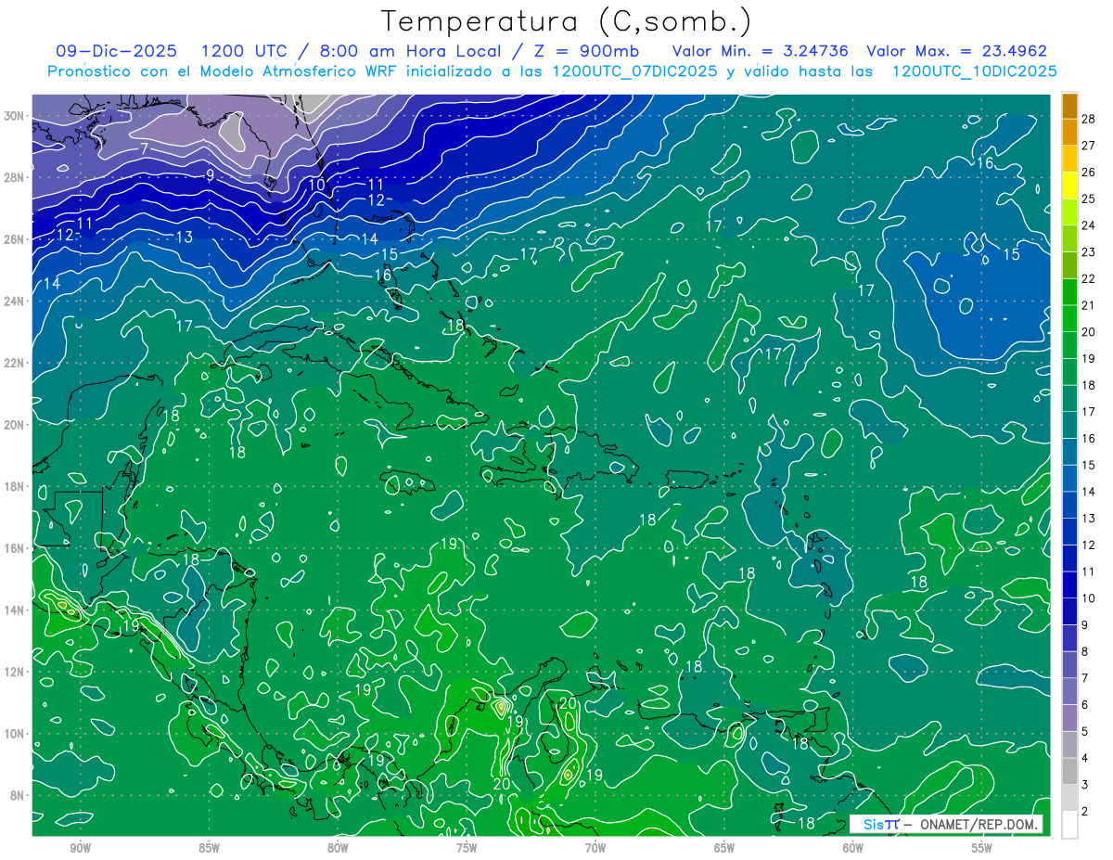The height and width of the screenshot is (860, 1113).
Task: Click the "22N" latitude axis label
Action: coord(16,363)
